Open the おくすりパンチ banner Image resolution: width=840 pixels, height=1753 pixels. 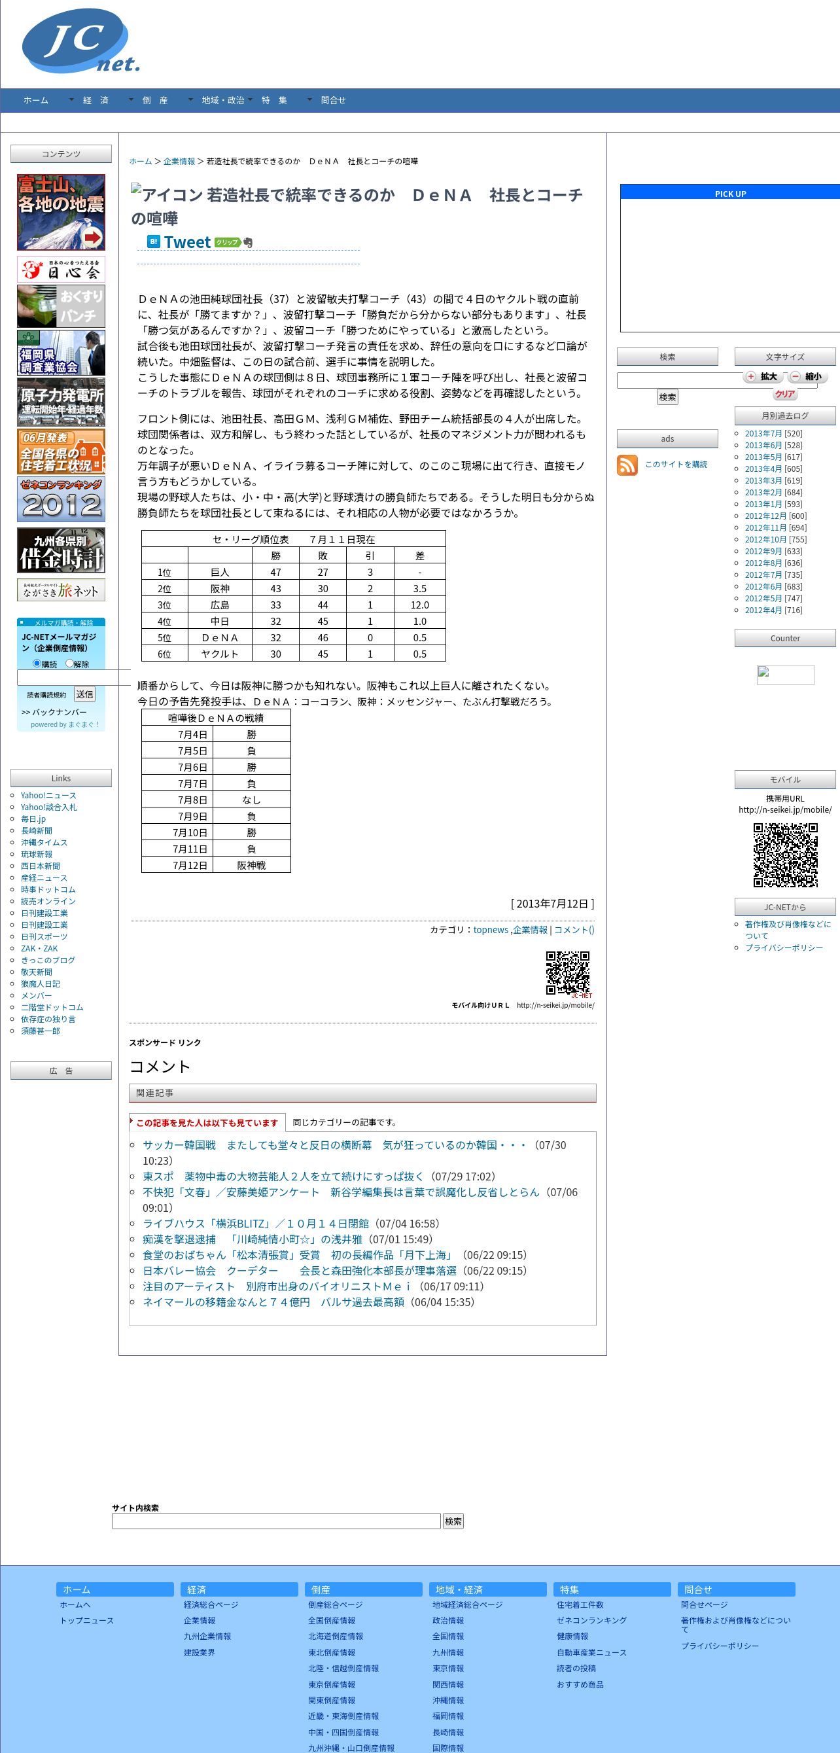click(61, 306)
